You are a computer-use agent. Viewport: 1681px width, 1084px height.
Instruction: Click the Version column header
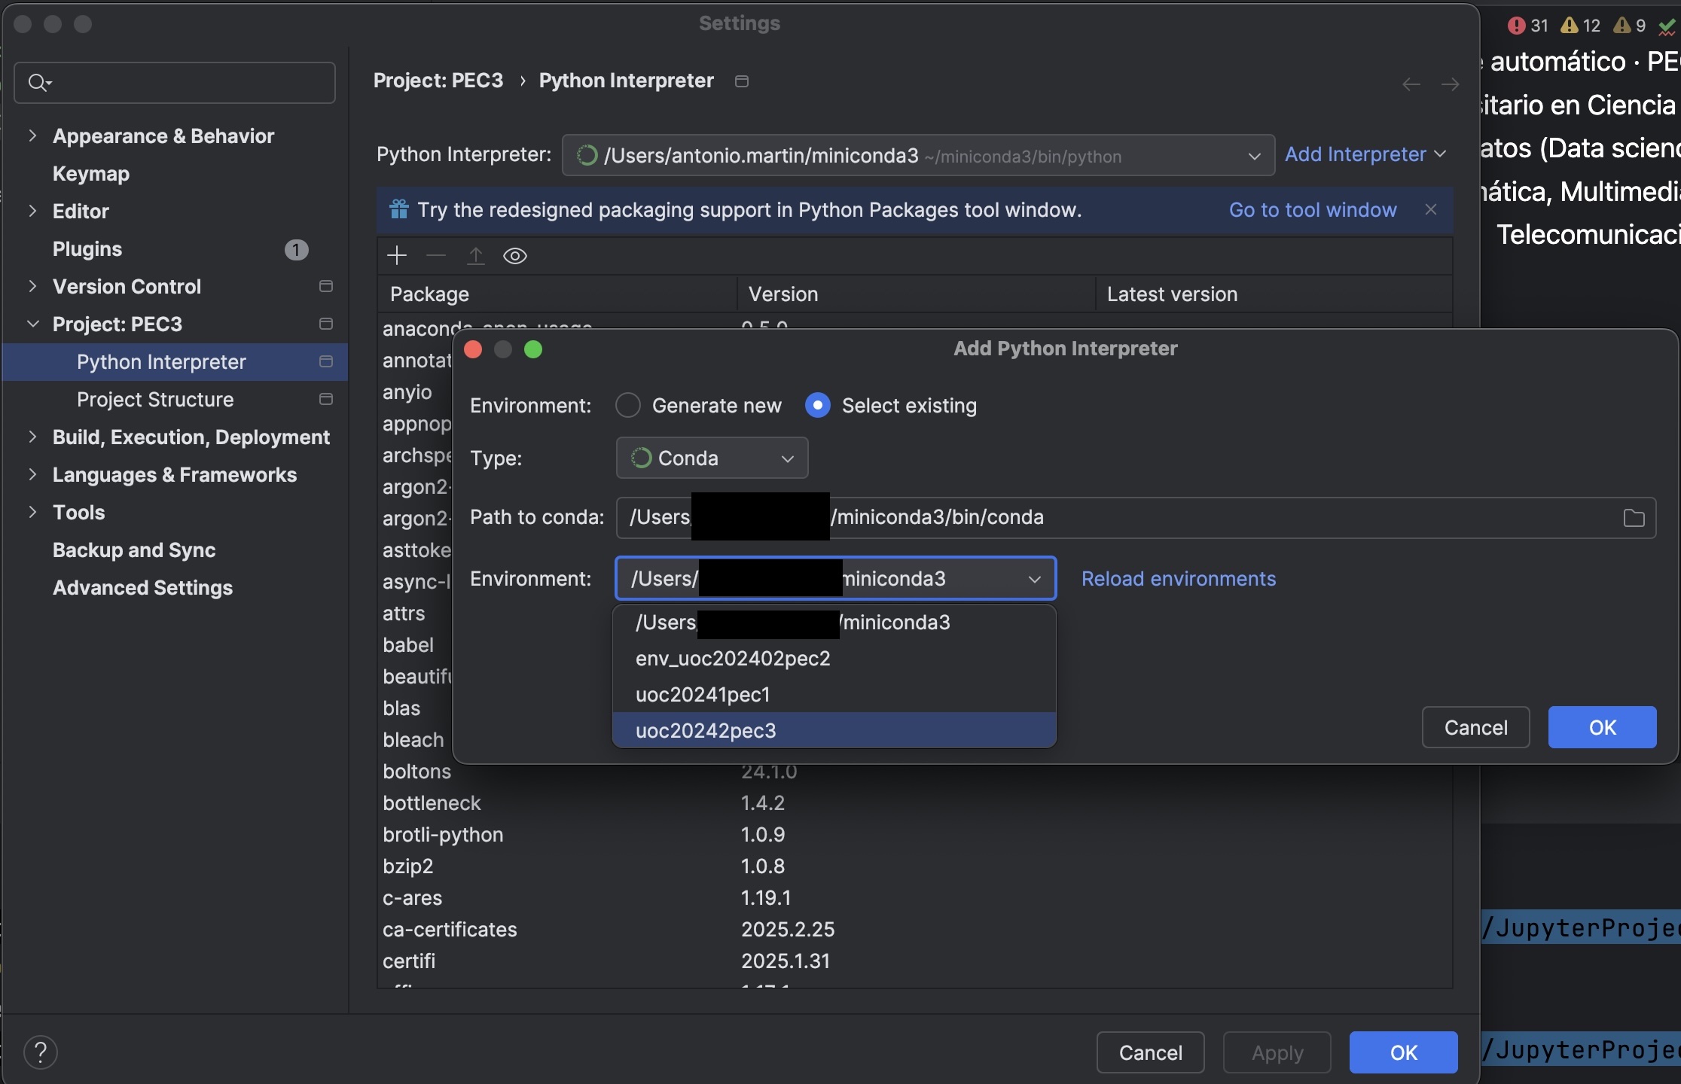point(916,294)
